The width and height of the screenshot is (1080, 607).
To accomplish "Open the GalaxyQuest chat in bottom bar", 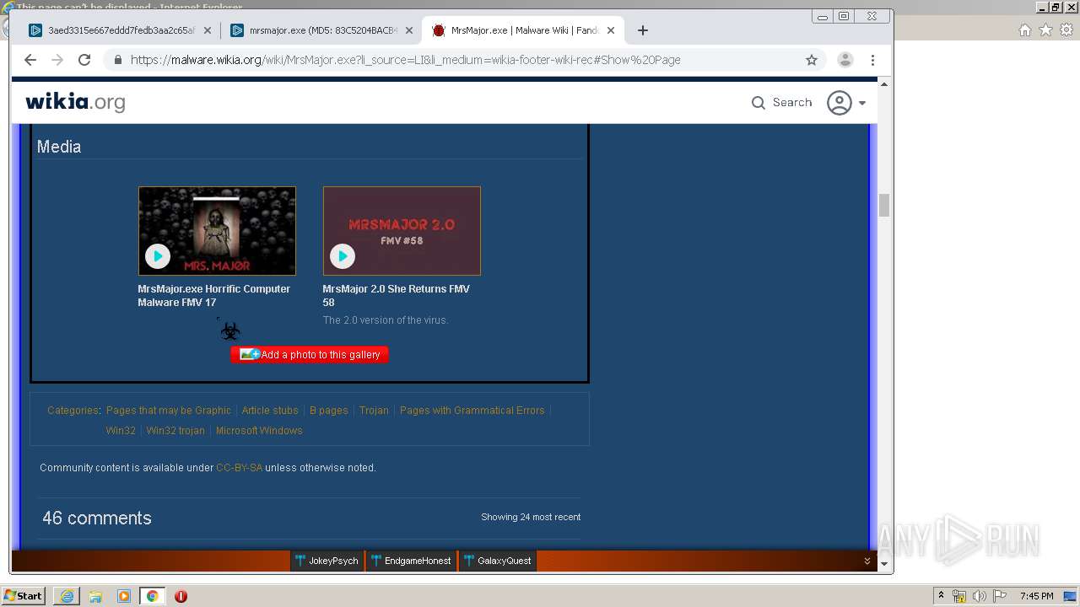I will coord(498,561).
